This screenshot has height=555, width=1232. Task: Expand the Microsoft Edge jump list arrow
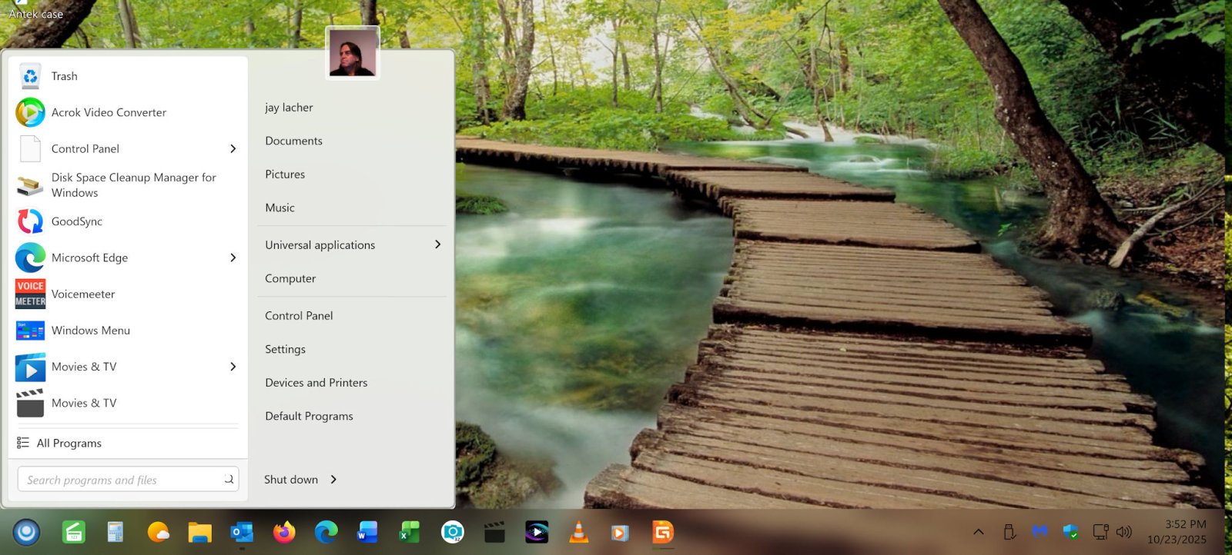233,258
